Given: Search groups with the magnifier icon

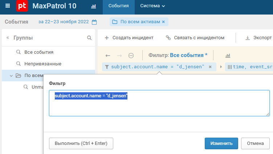Looking at the screenshot, I should point(89,38).
